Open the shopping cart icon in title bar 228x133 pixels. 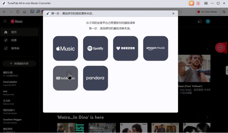pyautogui.click(x=191, y=3)
